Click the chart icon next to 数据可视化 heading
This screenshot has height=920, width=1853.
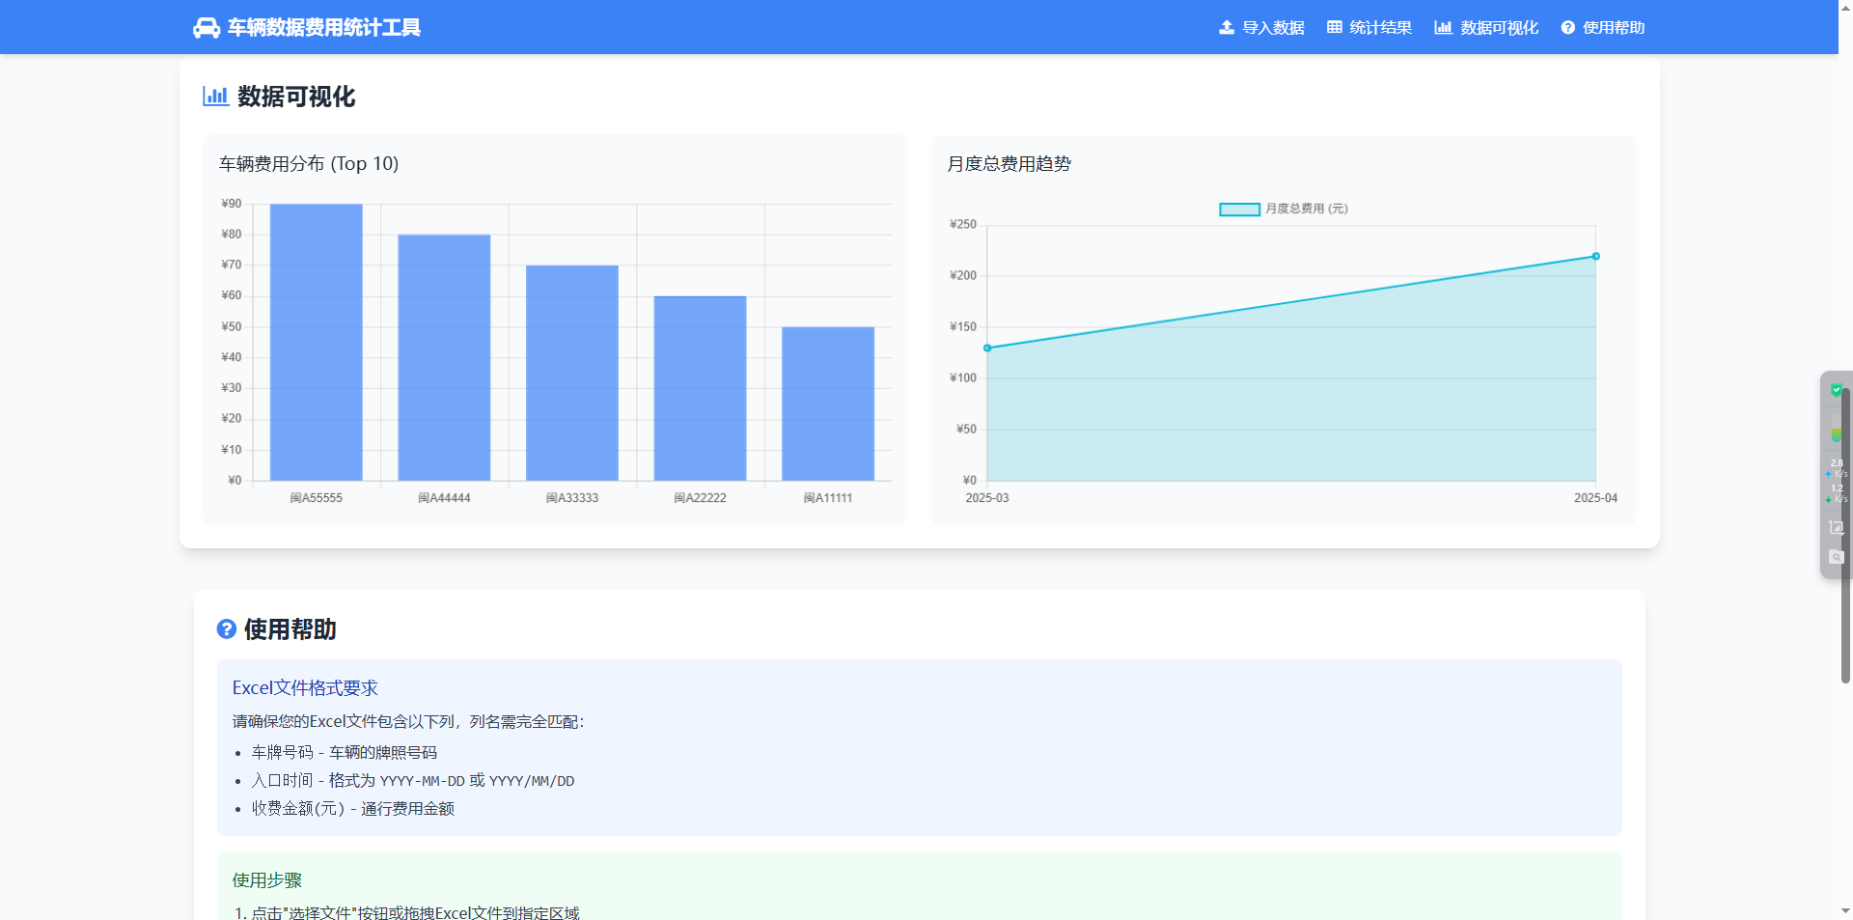click(x=215, y=97)
